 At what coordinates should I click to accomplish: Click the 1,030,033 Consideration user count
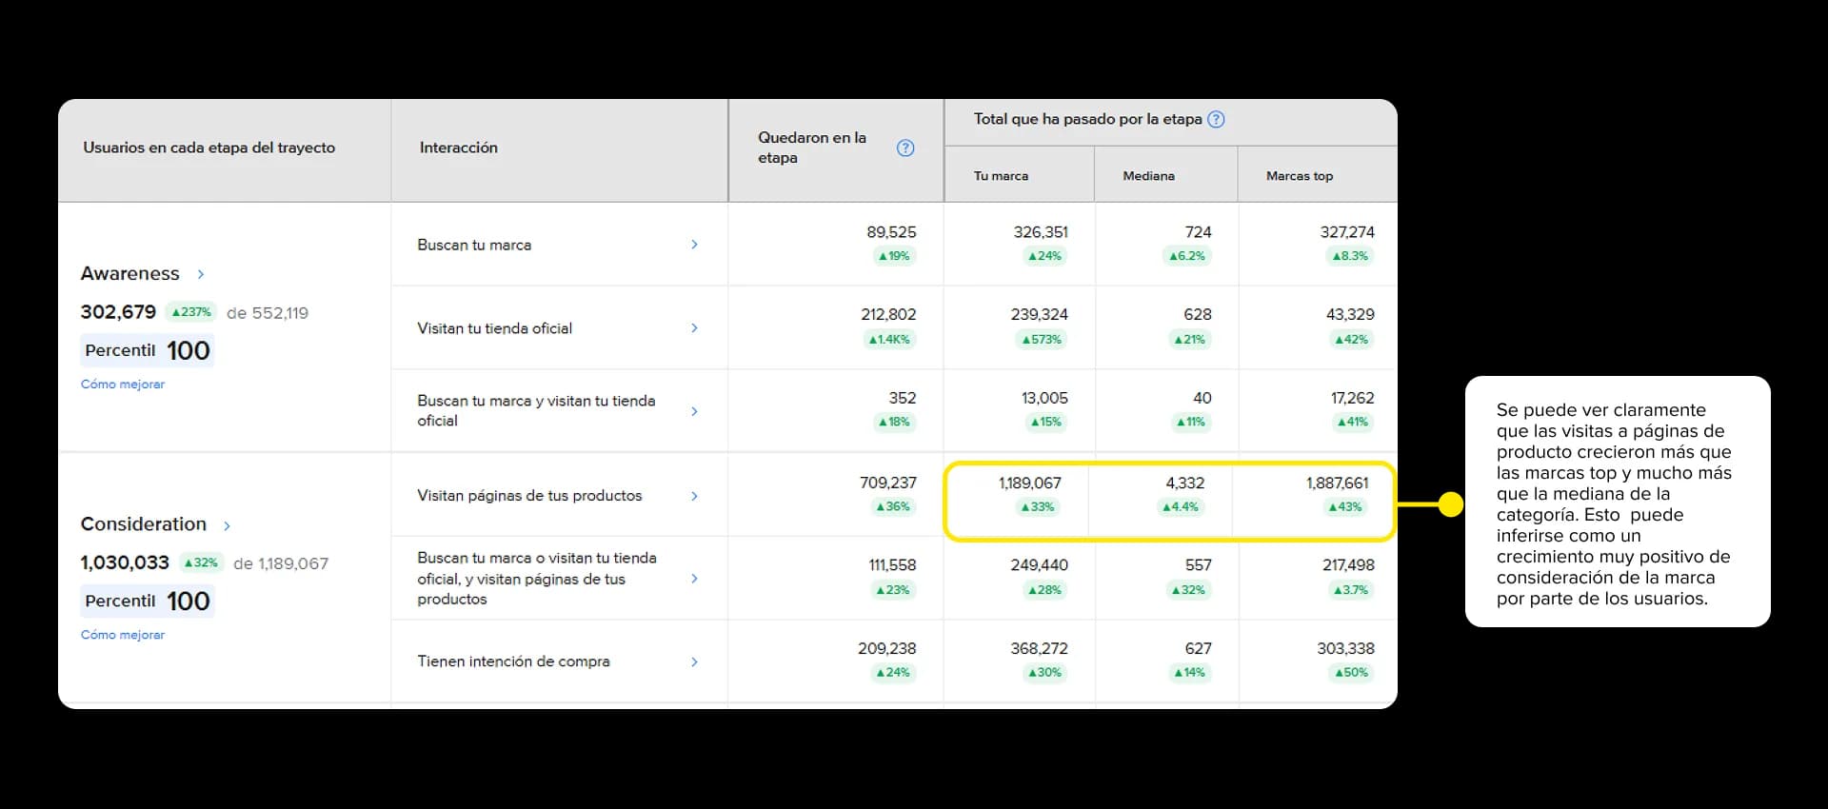point(125,562)
